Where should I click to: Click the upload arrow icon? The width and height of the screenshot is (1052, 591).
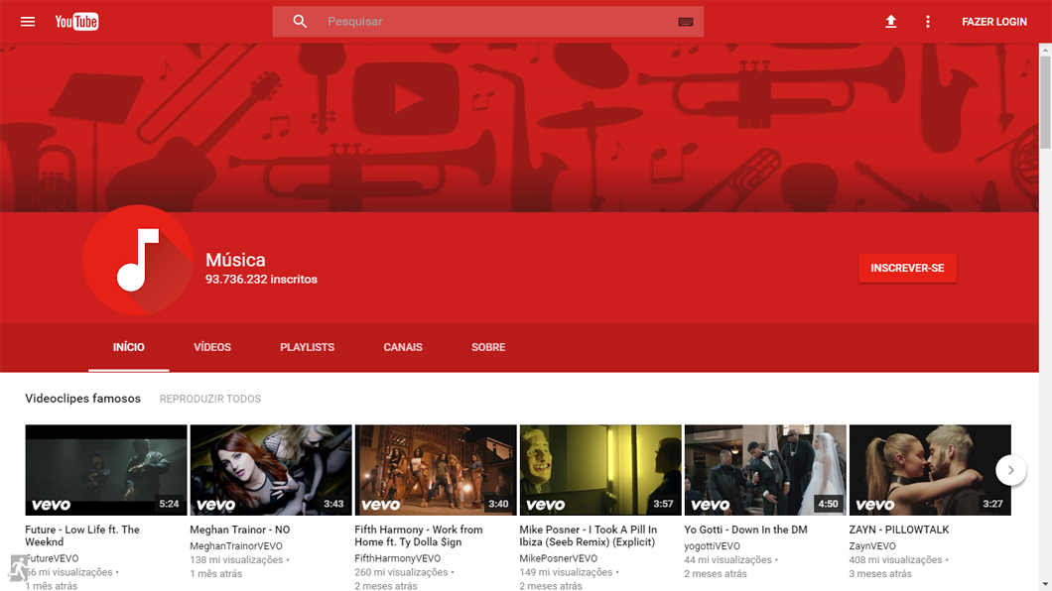click(x=890, y=22)
